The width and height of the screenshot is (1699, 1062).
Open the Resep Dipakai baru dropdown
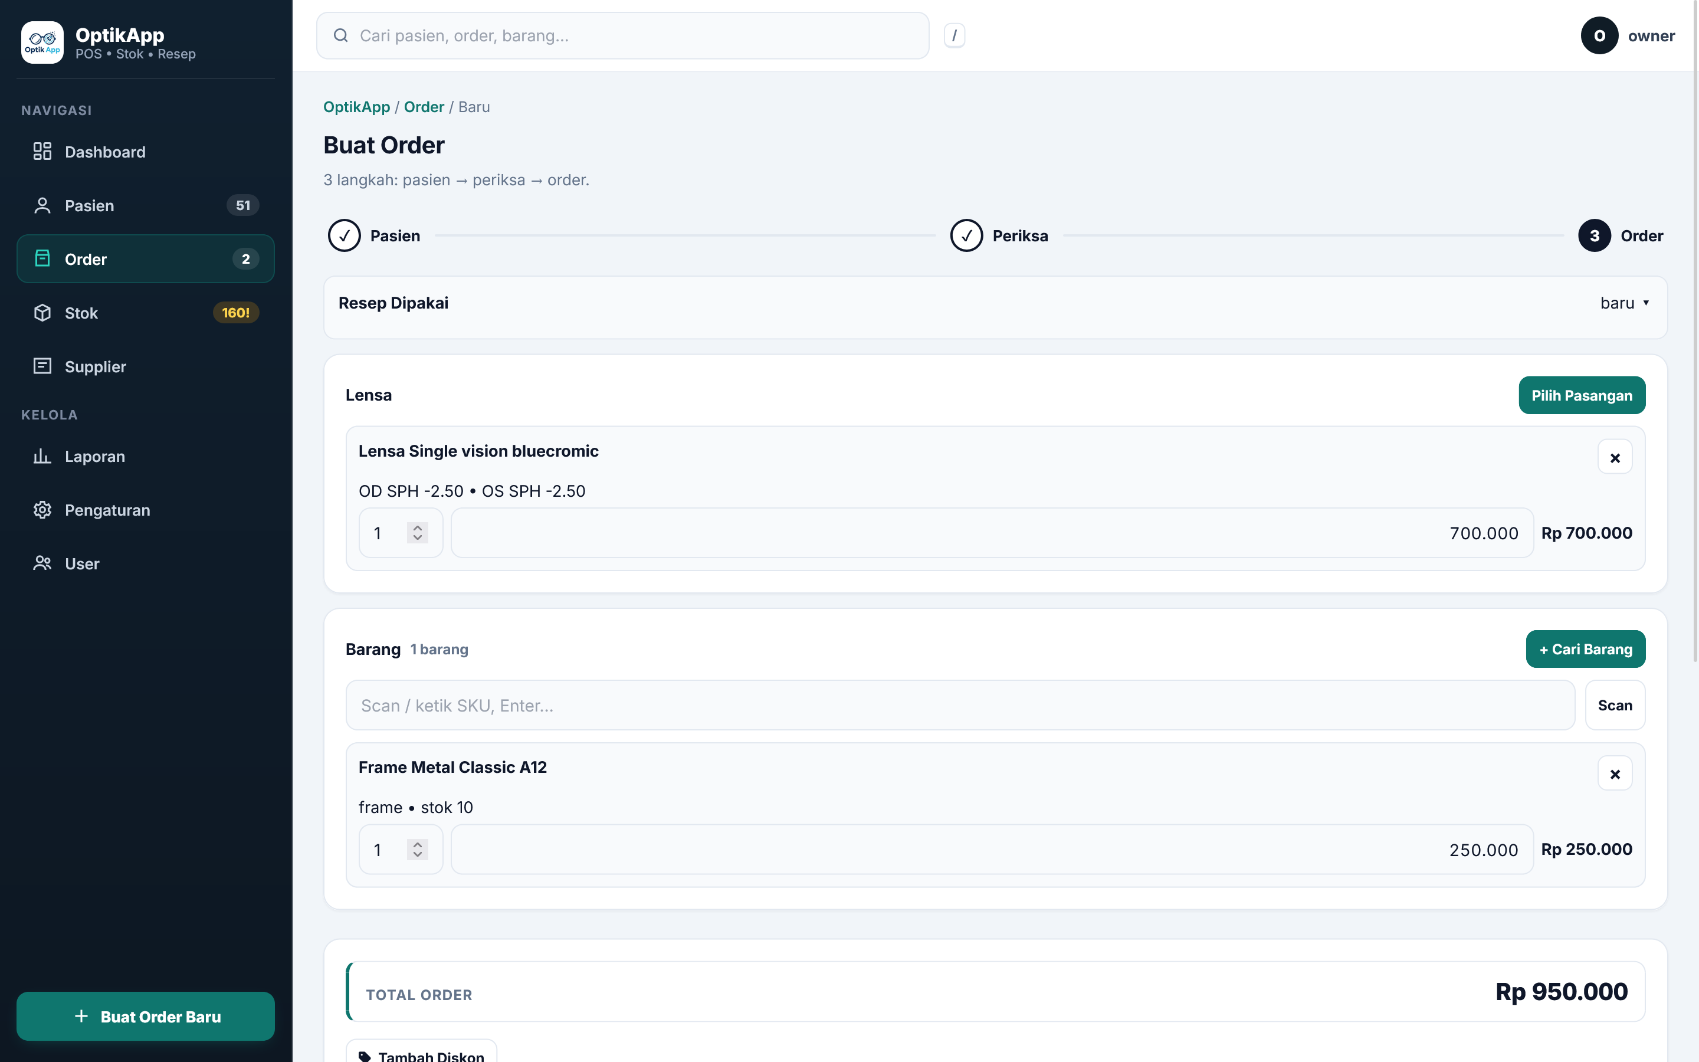tap(1625, 303)
